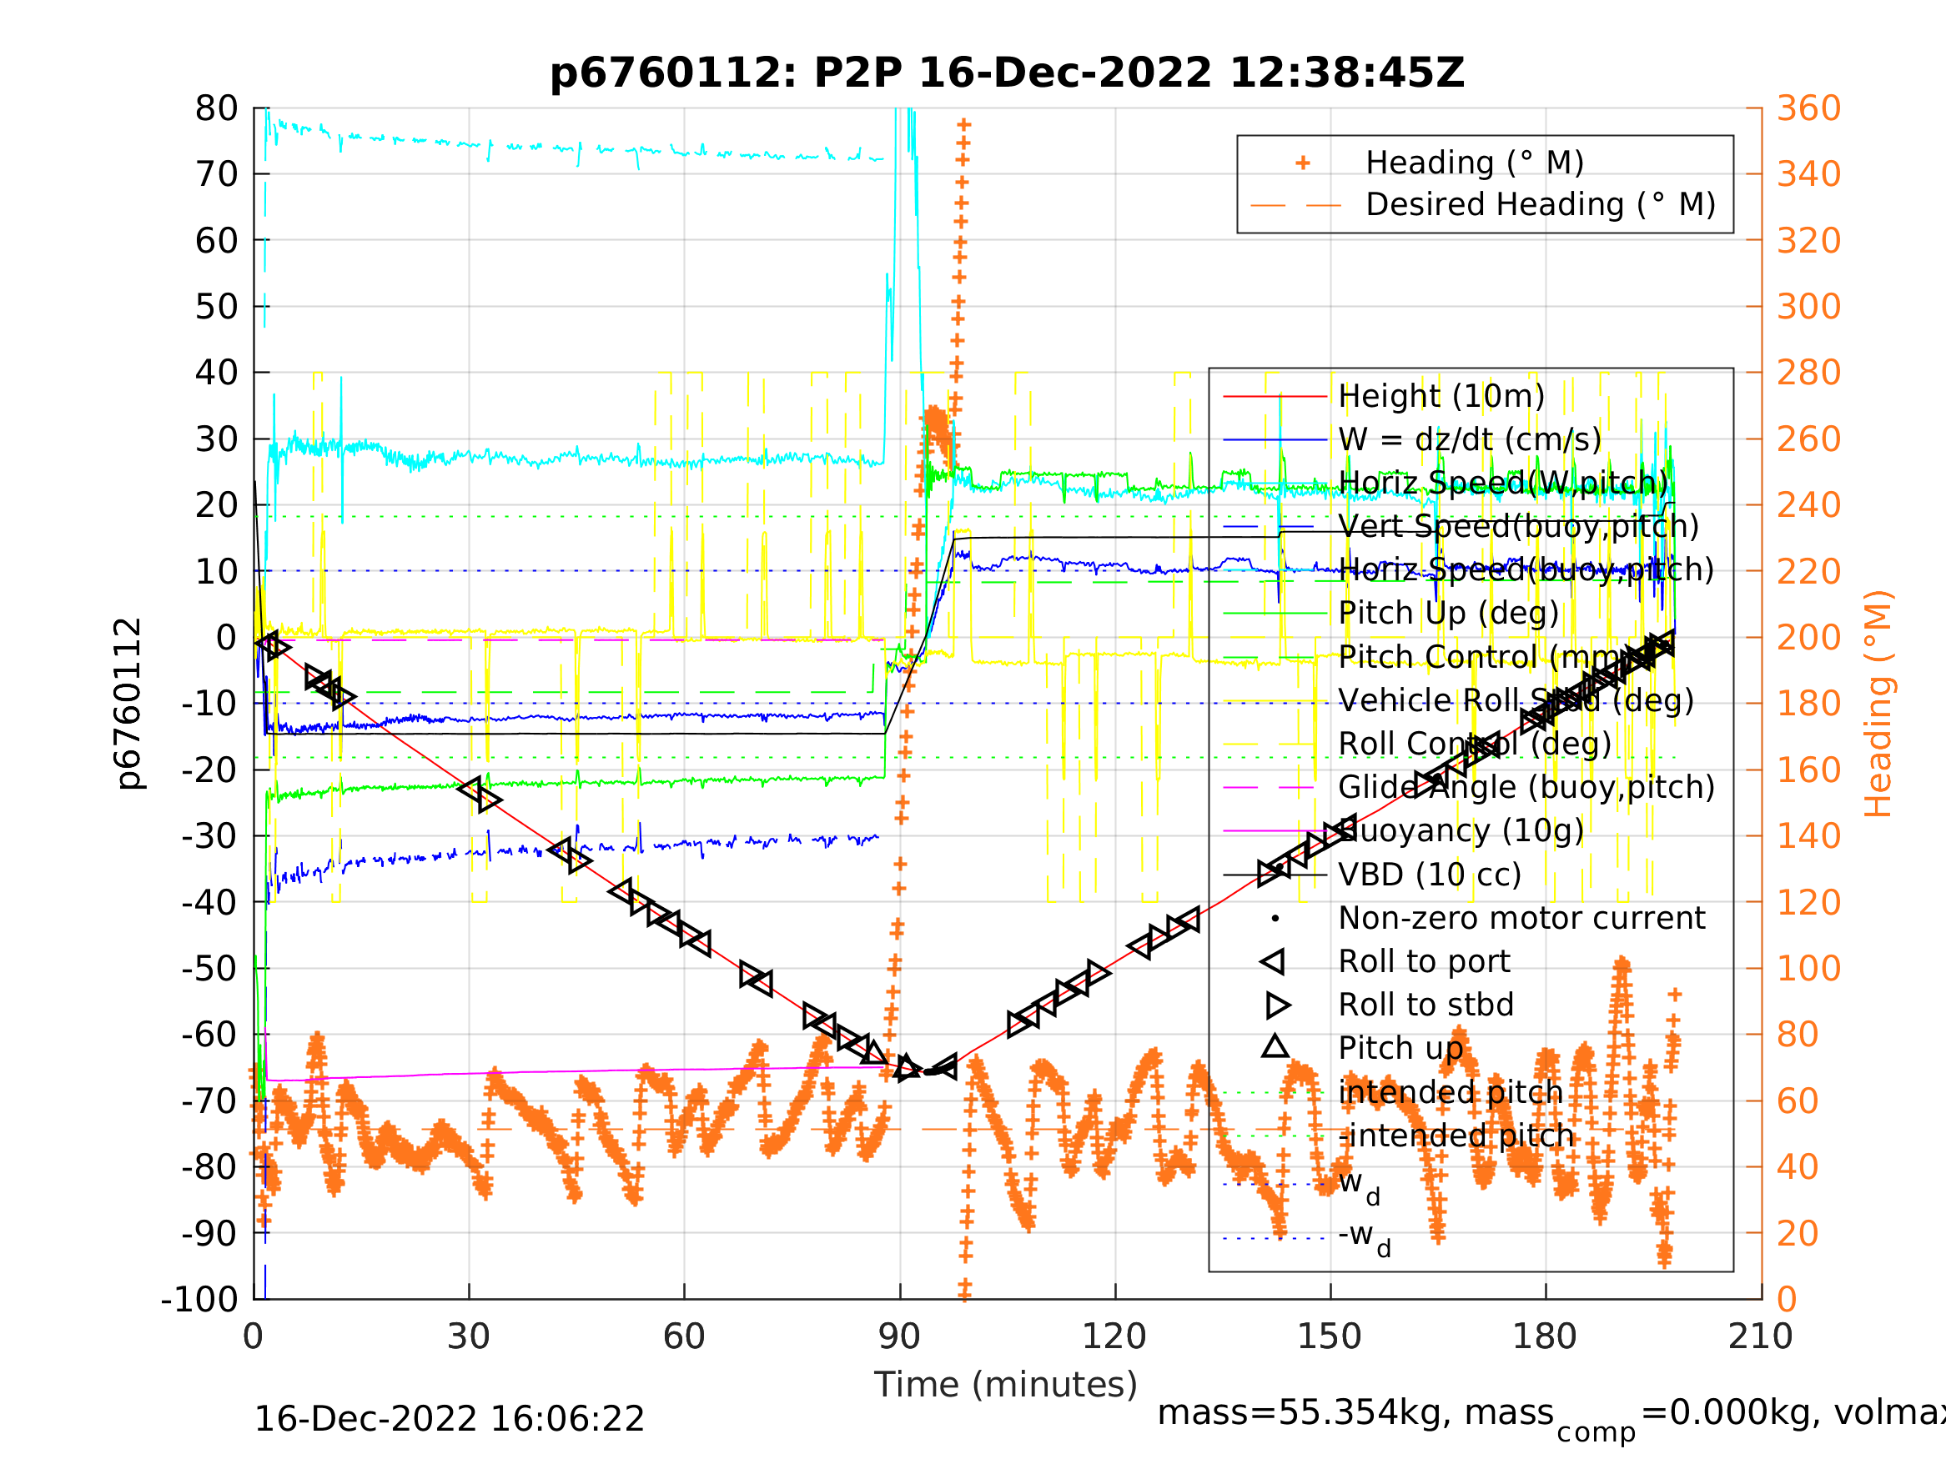This screenshot has width=1946, height=1459.
Task: Select 'Glide Angle (buoy,pitch)' legend label
Action: tap(1526, 787)
